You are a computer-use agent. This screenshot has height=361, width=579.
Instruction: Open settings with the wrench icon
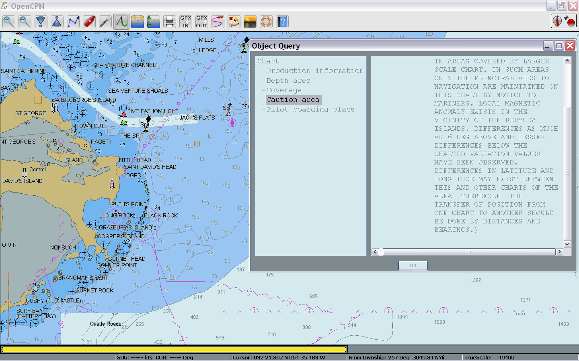(x=105, y=22)
